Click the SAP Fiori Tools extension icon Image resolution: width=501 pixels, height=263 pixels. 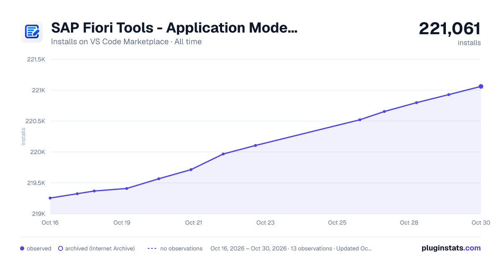[x=32, y=32]
